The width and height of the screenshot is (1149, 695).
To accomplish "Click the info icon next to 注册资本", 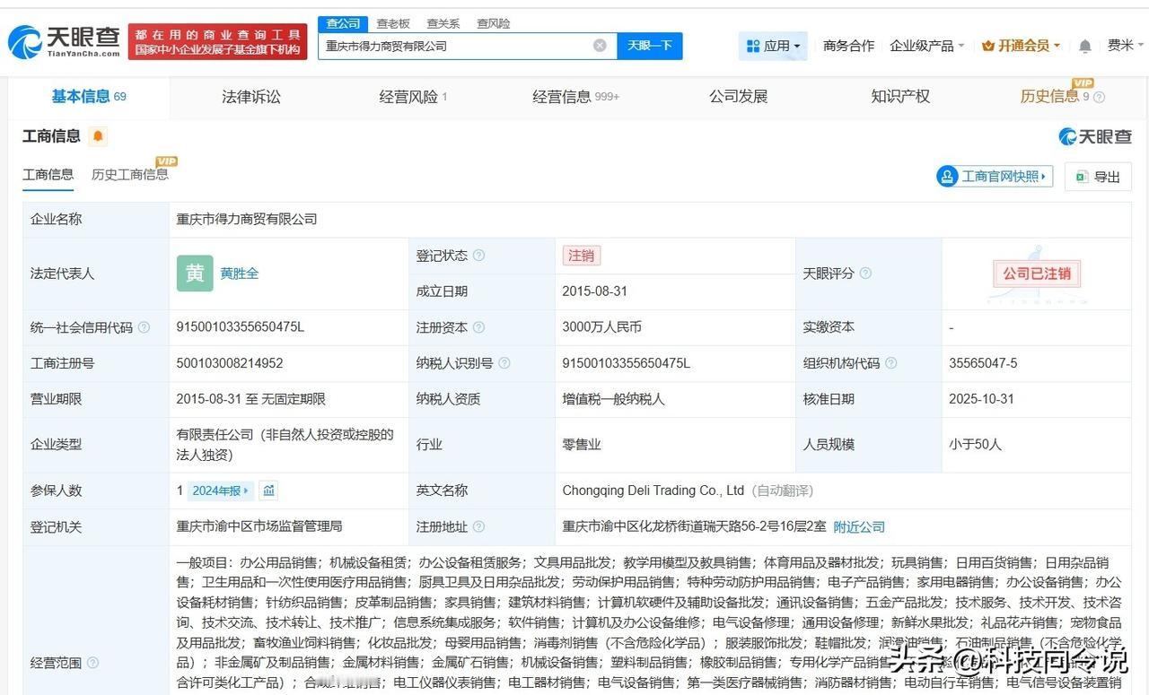I will pos(479,327).
